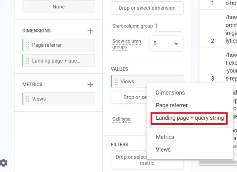Select the Landing page + que... dimension chip
Screen dimensions: 237x172
pyautogui.click(x=59, y=61)
